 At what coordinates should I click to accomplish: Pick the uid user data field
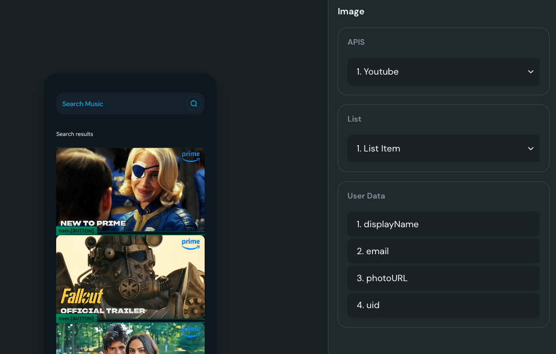tap(443, 305)
